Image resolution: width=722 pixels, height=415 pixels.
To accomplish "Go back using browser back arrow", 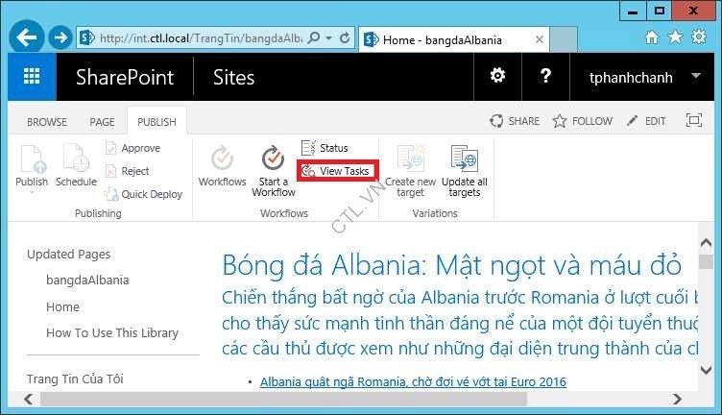I will (27, 38).
